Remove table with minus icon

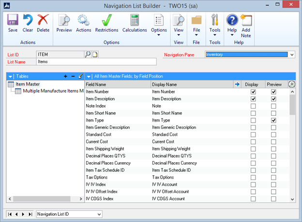[73, 76]
